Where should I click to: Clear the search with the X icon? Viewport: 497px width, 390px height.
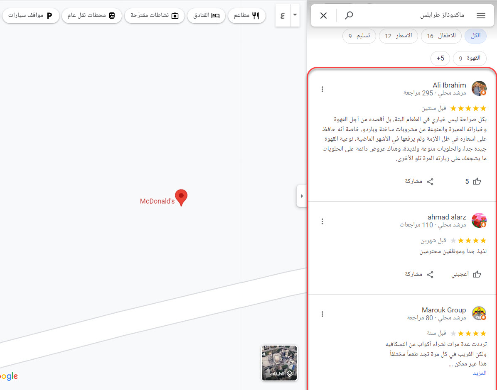(323, 16)
